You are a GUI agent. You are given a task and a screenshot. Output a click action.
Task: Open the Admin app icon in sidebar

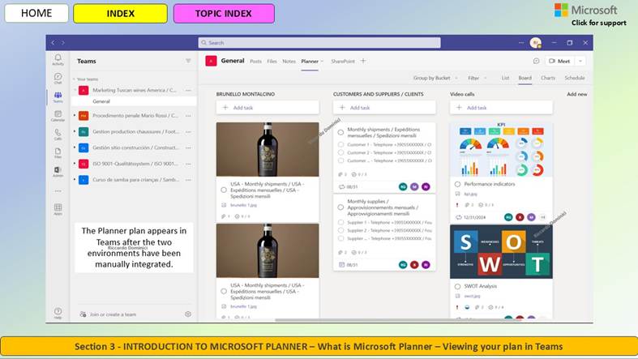pyautogui.click(x=58, y=171)
